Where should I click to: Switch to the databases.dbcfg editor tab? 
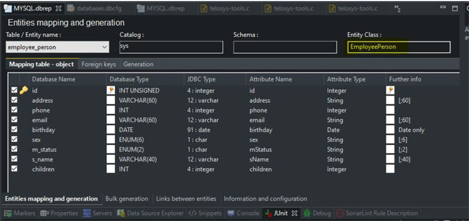pos(94,8)
